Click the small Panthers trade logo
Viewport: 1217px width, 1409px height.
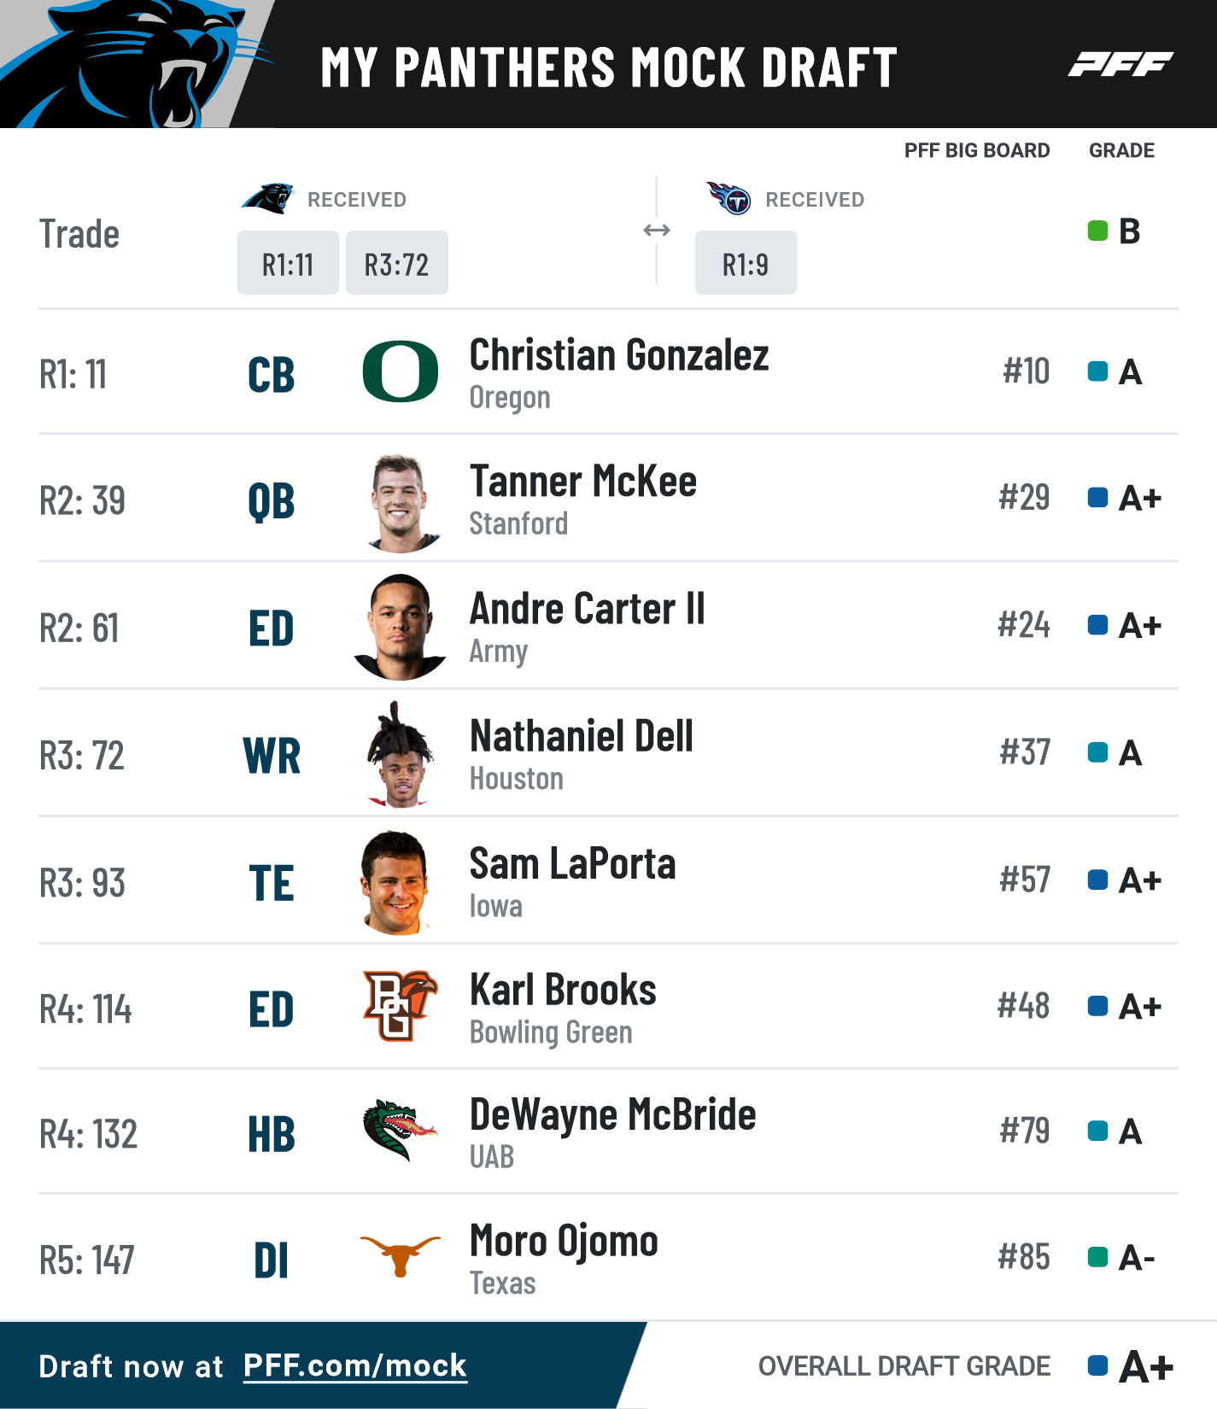pos(267,198)
